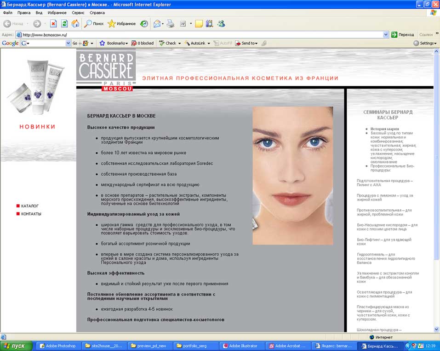Open the Сервис menu
This screenshot has width=440, height=351.
pyautogui.click(x=78, y=13)
